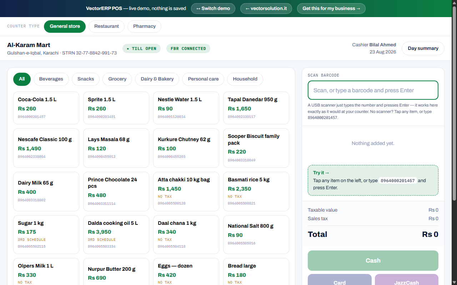
Task: Add Eggs — dozen to cart
Action: (186, 271)
